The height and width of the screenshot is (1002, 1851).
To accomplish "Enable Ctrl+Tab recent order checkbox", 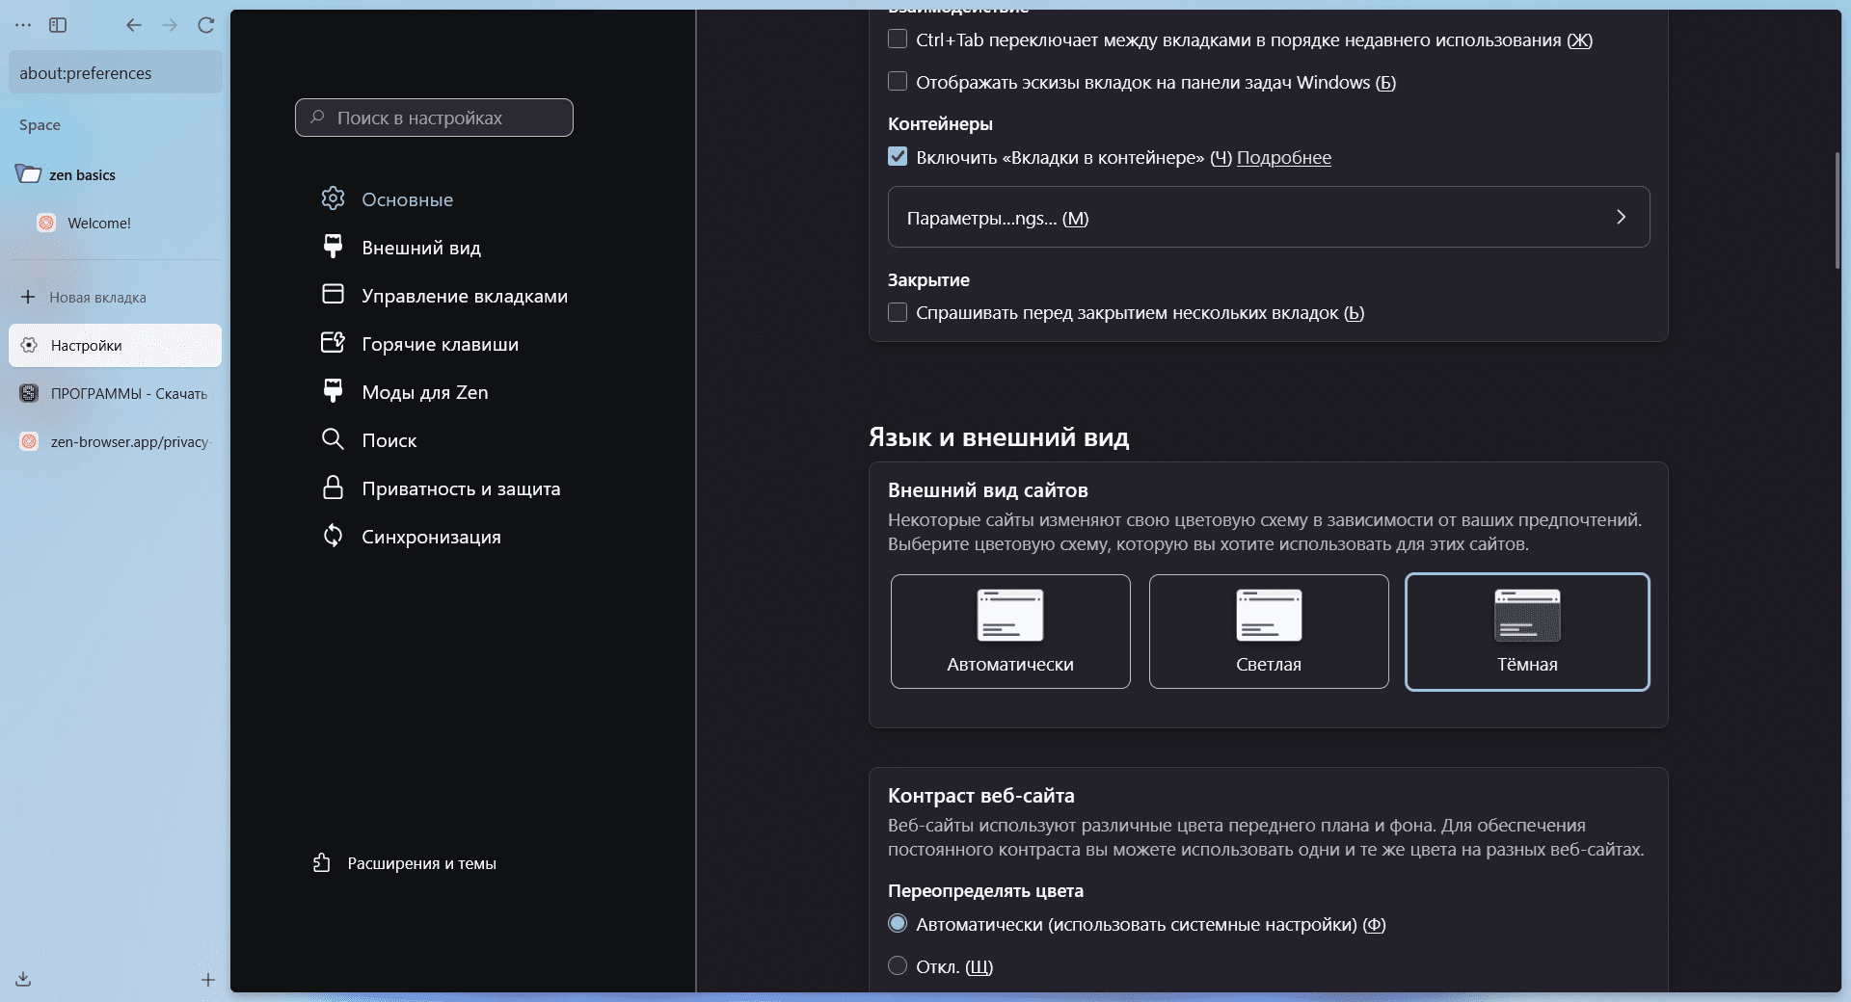I will (x=898, y=40).
